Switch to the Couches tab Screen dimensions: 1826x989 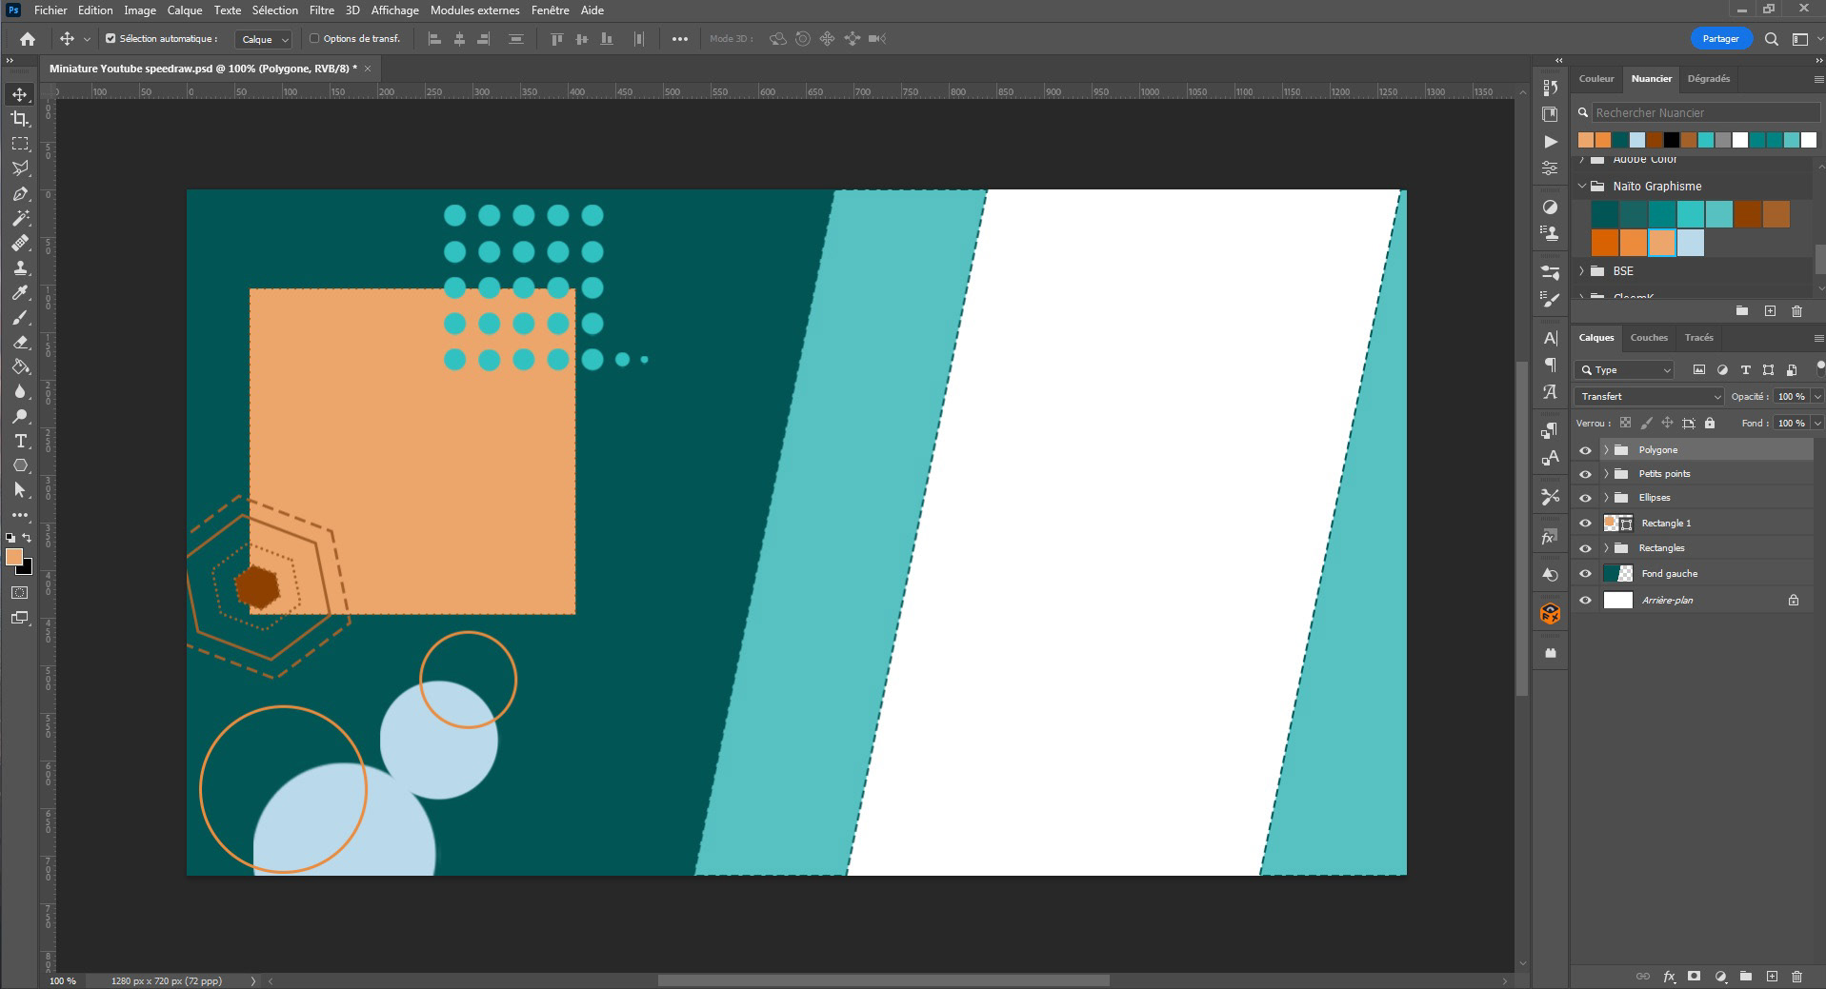[x=1649, y=338]
